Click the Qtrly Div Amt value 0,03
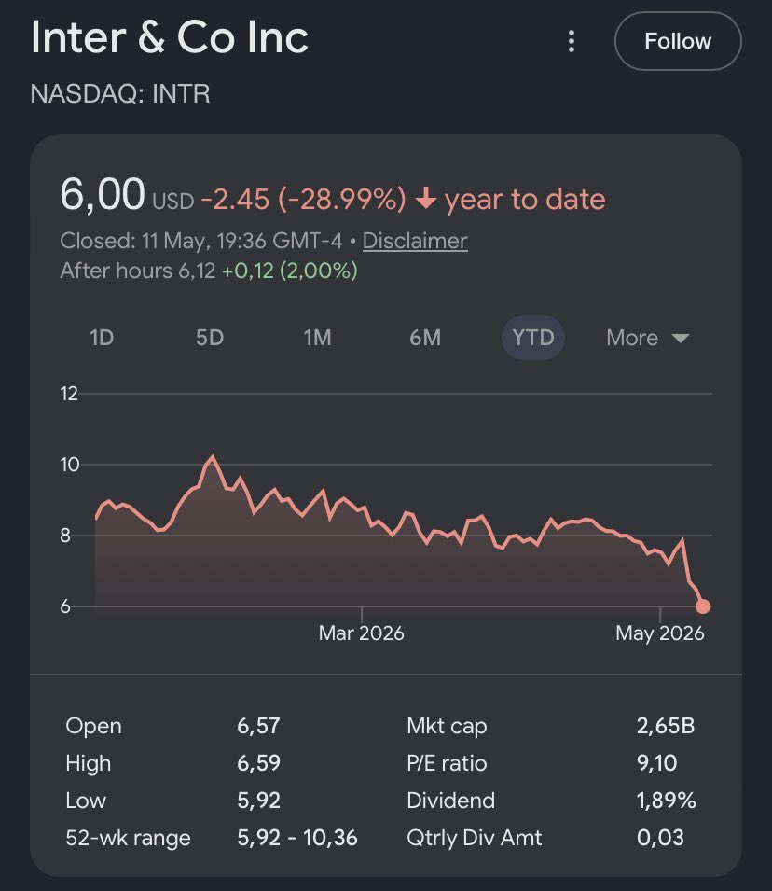Viewport: 772px width, 891px height. (660, 838)
